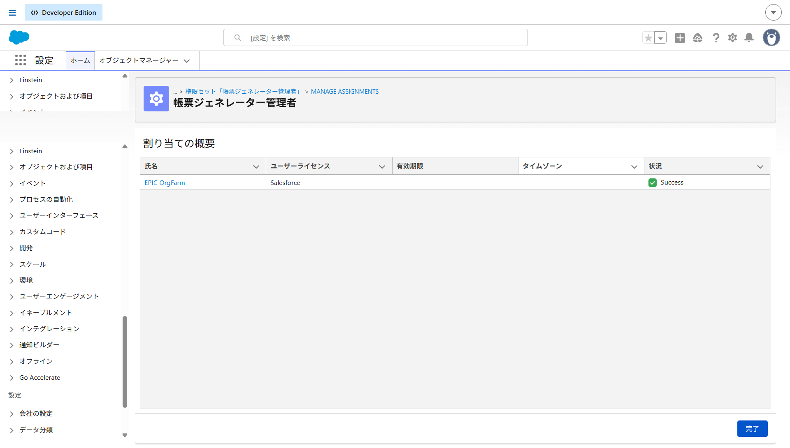Open the 権限セット「帳票ジェネレーター管理者」 breadcrumb link
This screenshot has width=790, height=448.
click(x=244, y=91)
